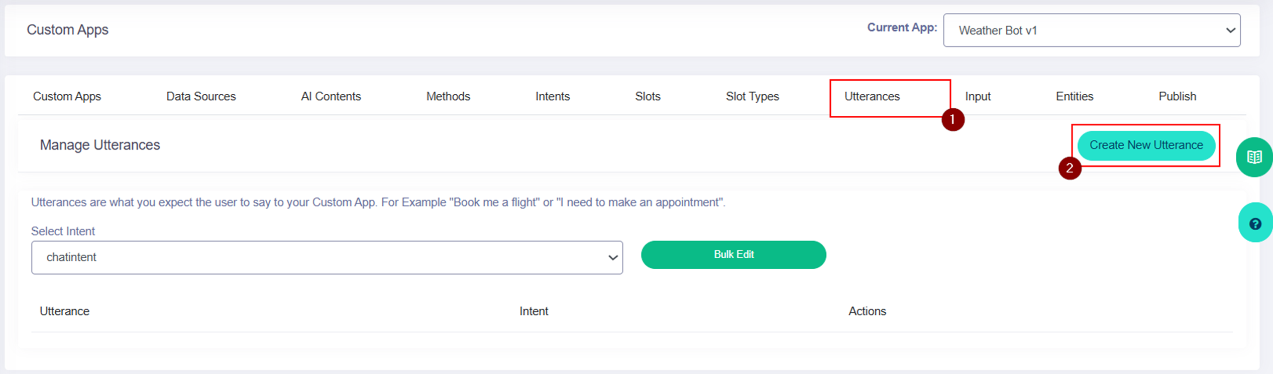This screenshot has height=374, width=1273.
Task: Click the Actions column header
Action: pos(867,311)
